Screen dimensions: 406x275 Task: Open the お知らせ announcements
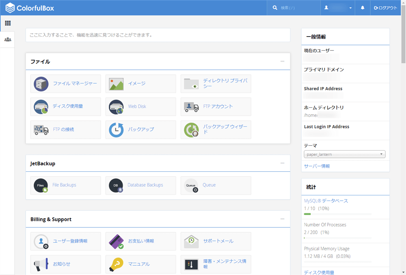64,264
